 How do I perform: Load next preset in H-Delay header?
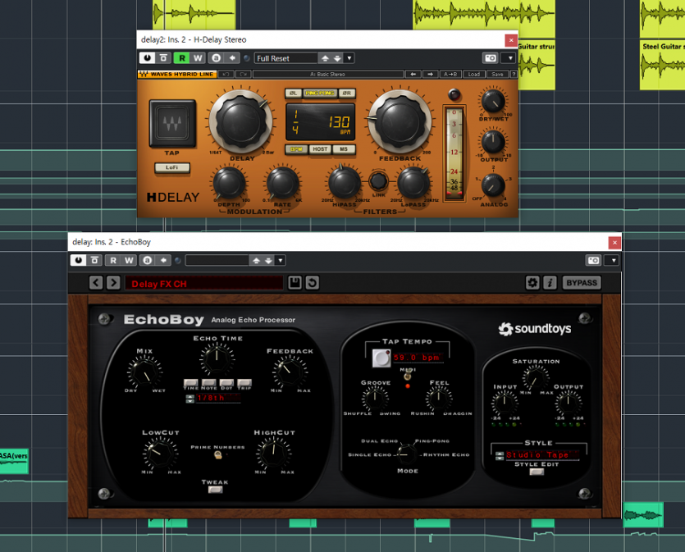[337, 58]
